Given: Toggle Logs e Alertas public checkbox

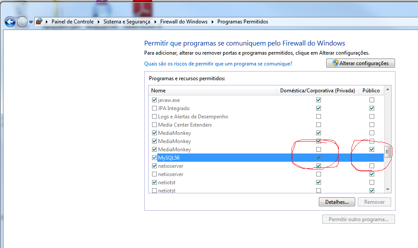Looking at the screenshot, I should click(x=372, y=116).
